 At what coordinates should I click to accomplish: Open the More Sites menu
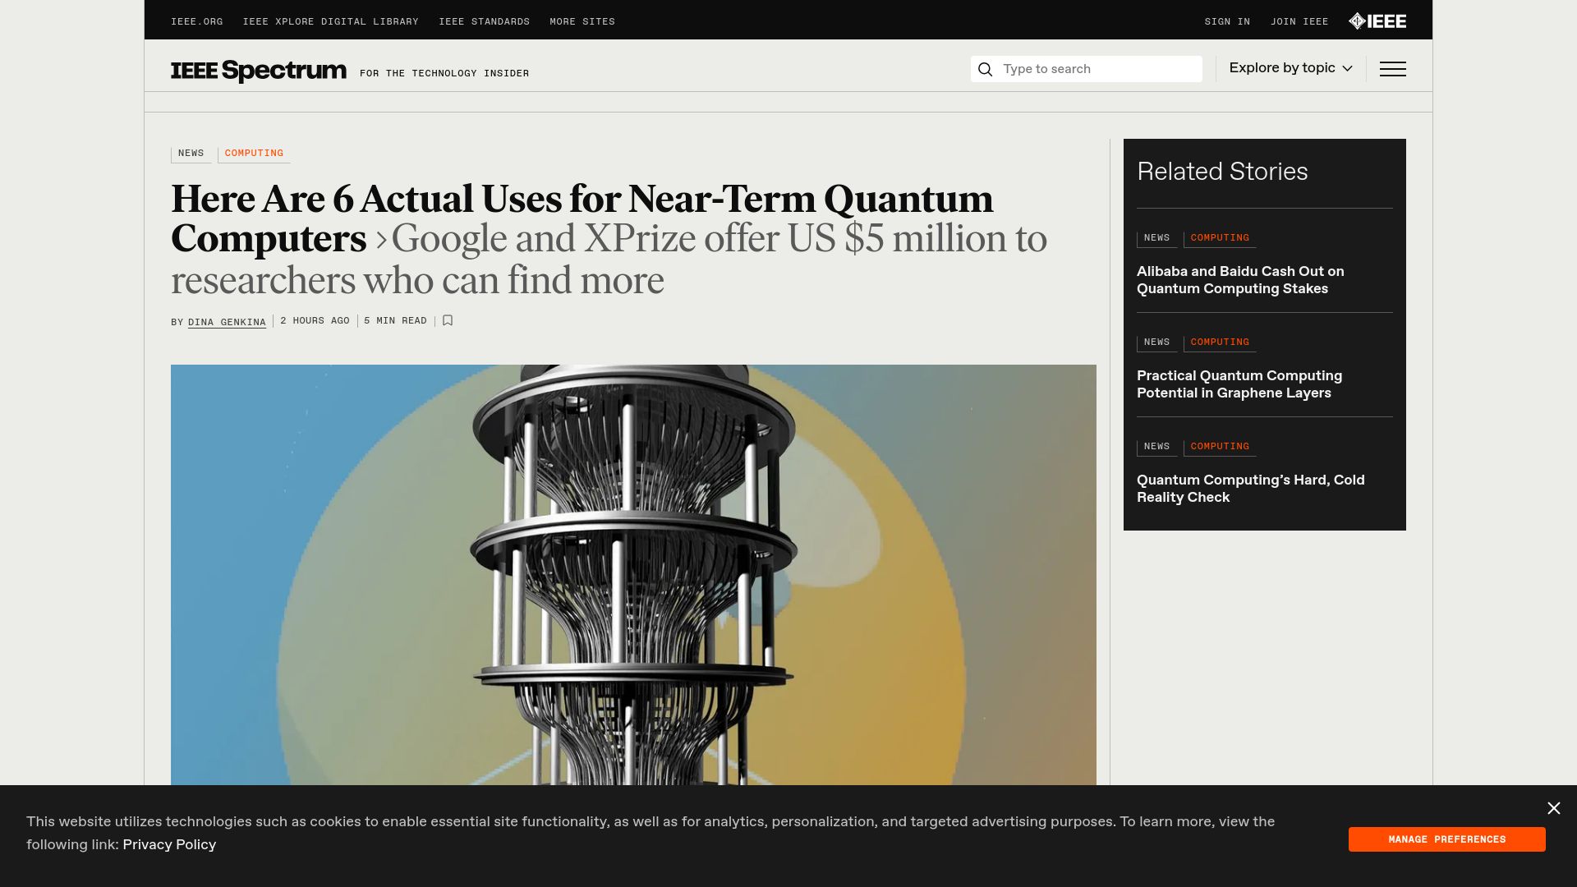[582, 21]
